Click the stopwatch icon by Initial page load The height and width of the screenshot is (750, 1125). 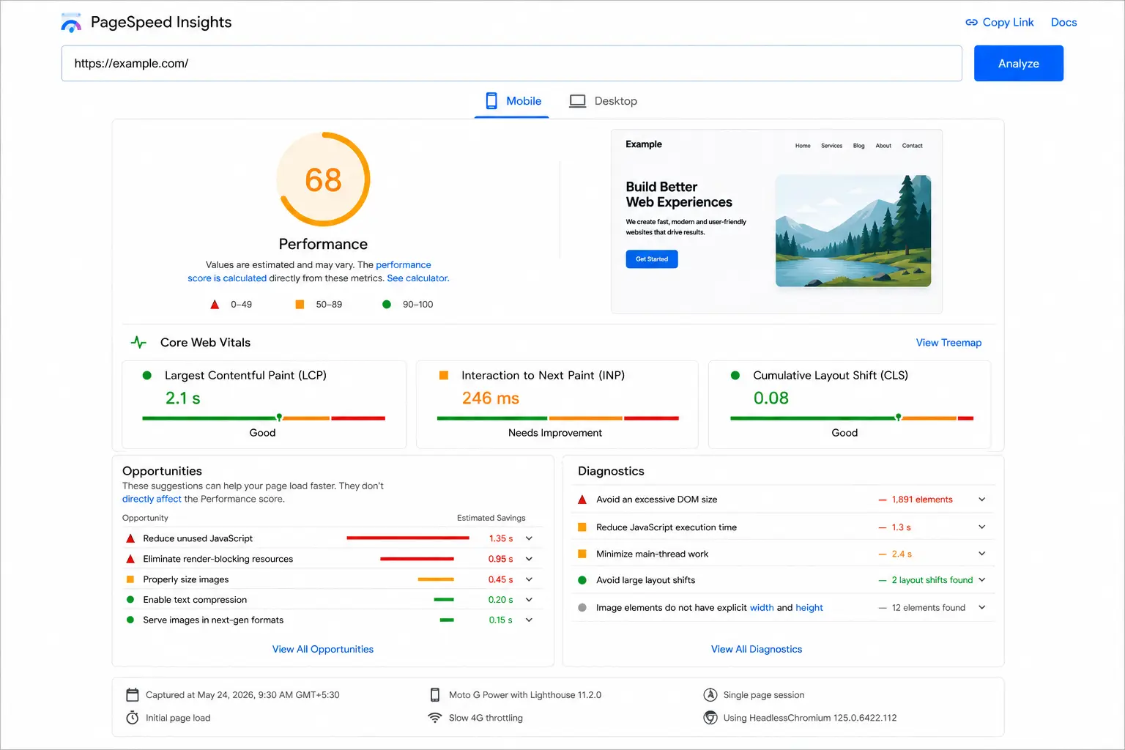(133, 718)
